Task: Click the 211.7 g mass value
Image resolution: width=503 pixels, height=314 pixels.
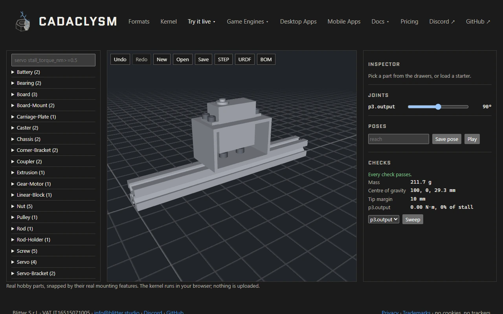Action: pyautogui.click(x=421, y=182)
